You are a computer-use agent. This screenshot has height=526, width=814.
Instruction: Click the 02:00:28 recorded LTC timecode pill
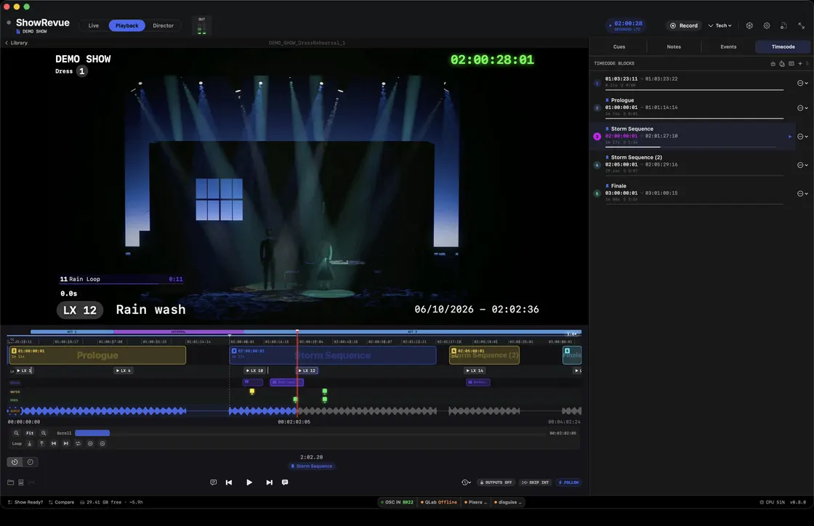(626, 25)
